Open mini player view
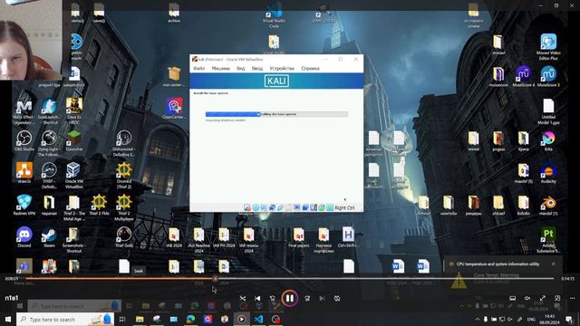The height and width of the screenshot is (326, 580). (557, 298)
